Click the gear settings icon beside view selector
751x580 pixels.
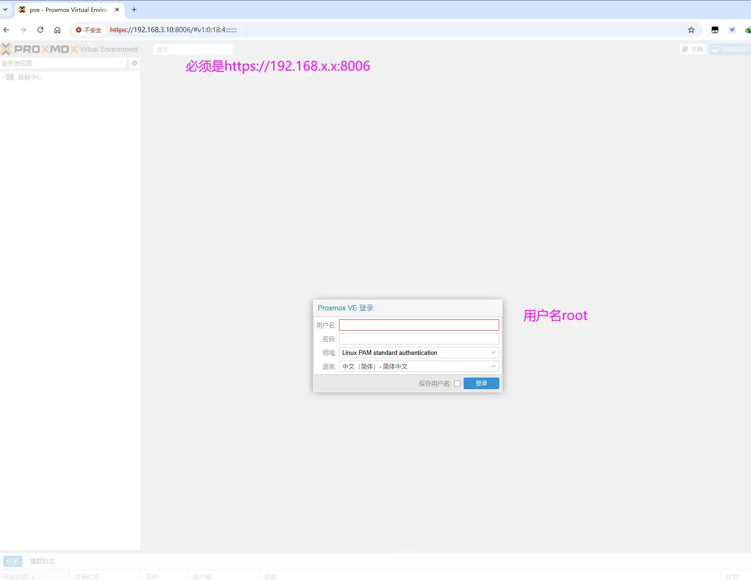click(135, 63)
